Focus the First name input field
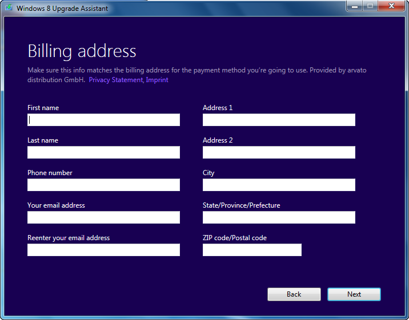The width and height of the screenshot is (409, 320). pyautogui.click(x=103, y=120)
